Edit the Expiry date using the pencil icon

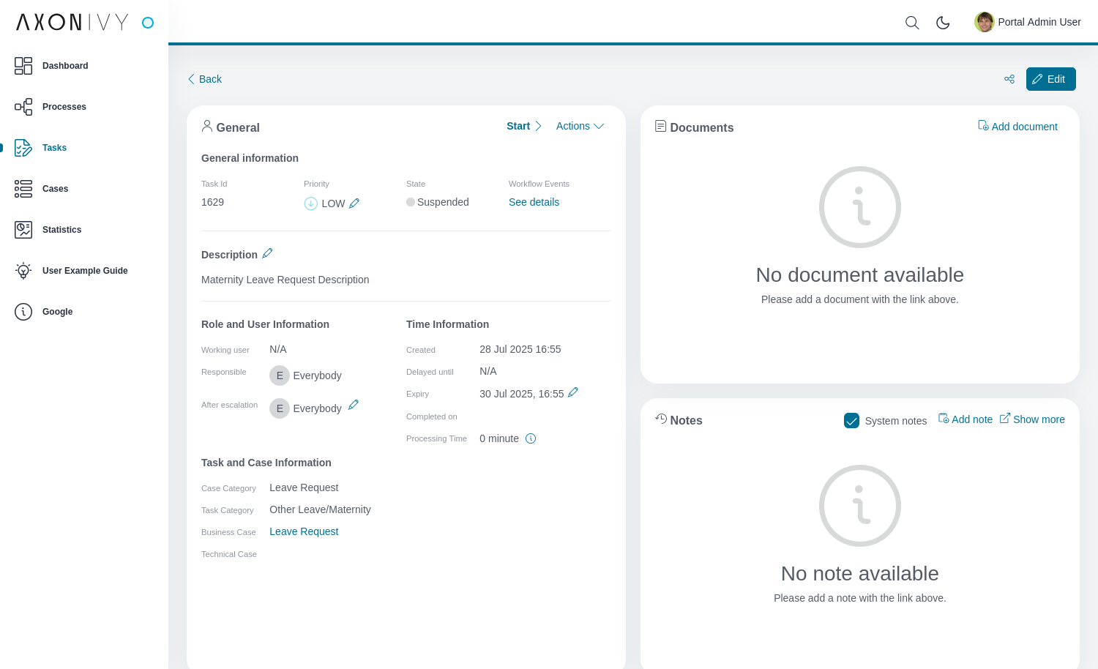pos(572,392)
